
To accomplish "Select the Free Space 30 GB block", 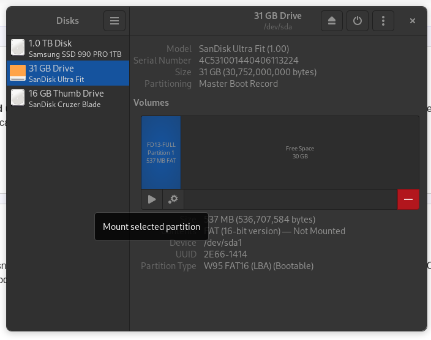I will pos(300,152).
